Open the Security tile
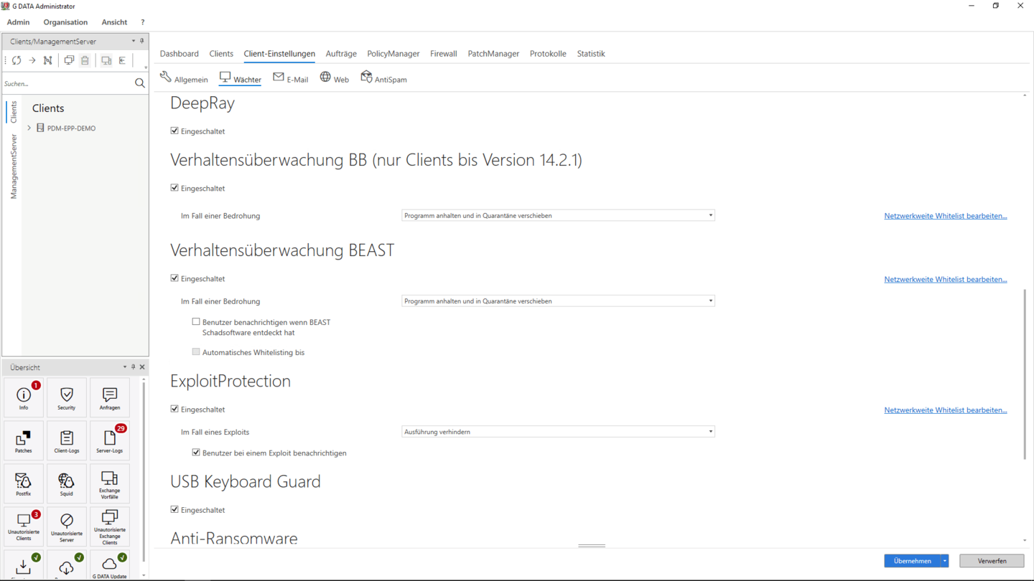Viewport: 1034px width, 581px height. pos(67,398)
